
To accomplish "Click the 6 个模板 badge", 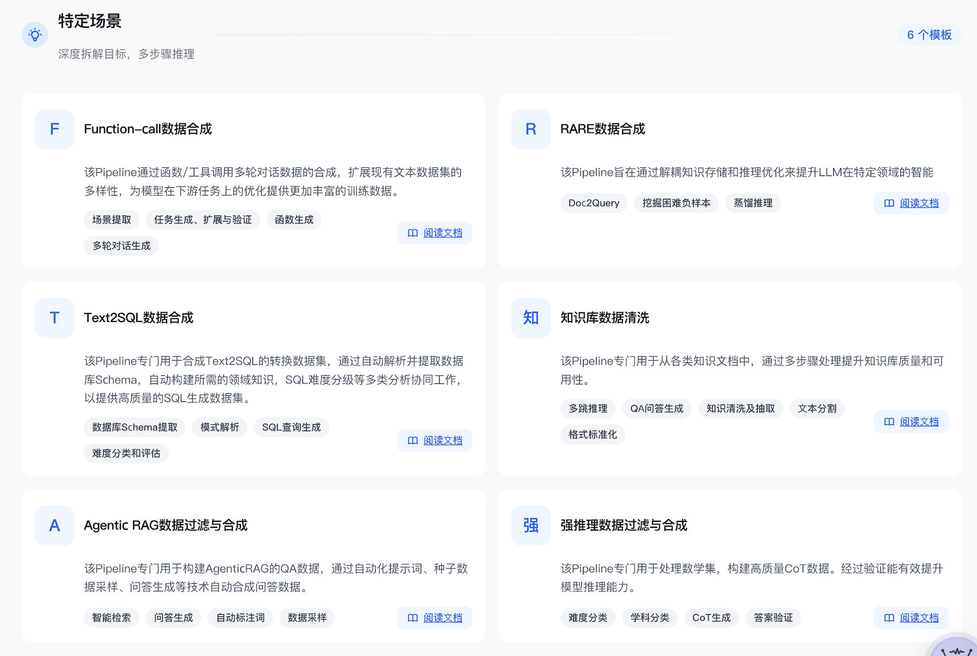I will coord(929,35).
